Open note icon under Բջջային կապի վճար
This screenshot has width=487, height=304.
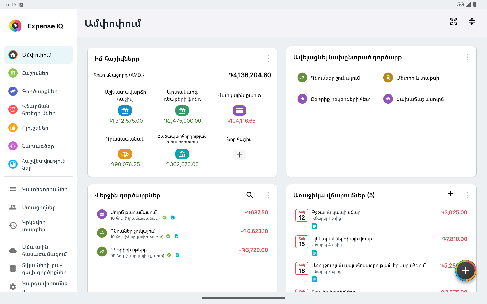click(x=315, y=226)
